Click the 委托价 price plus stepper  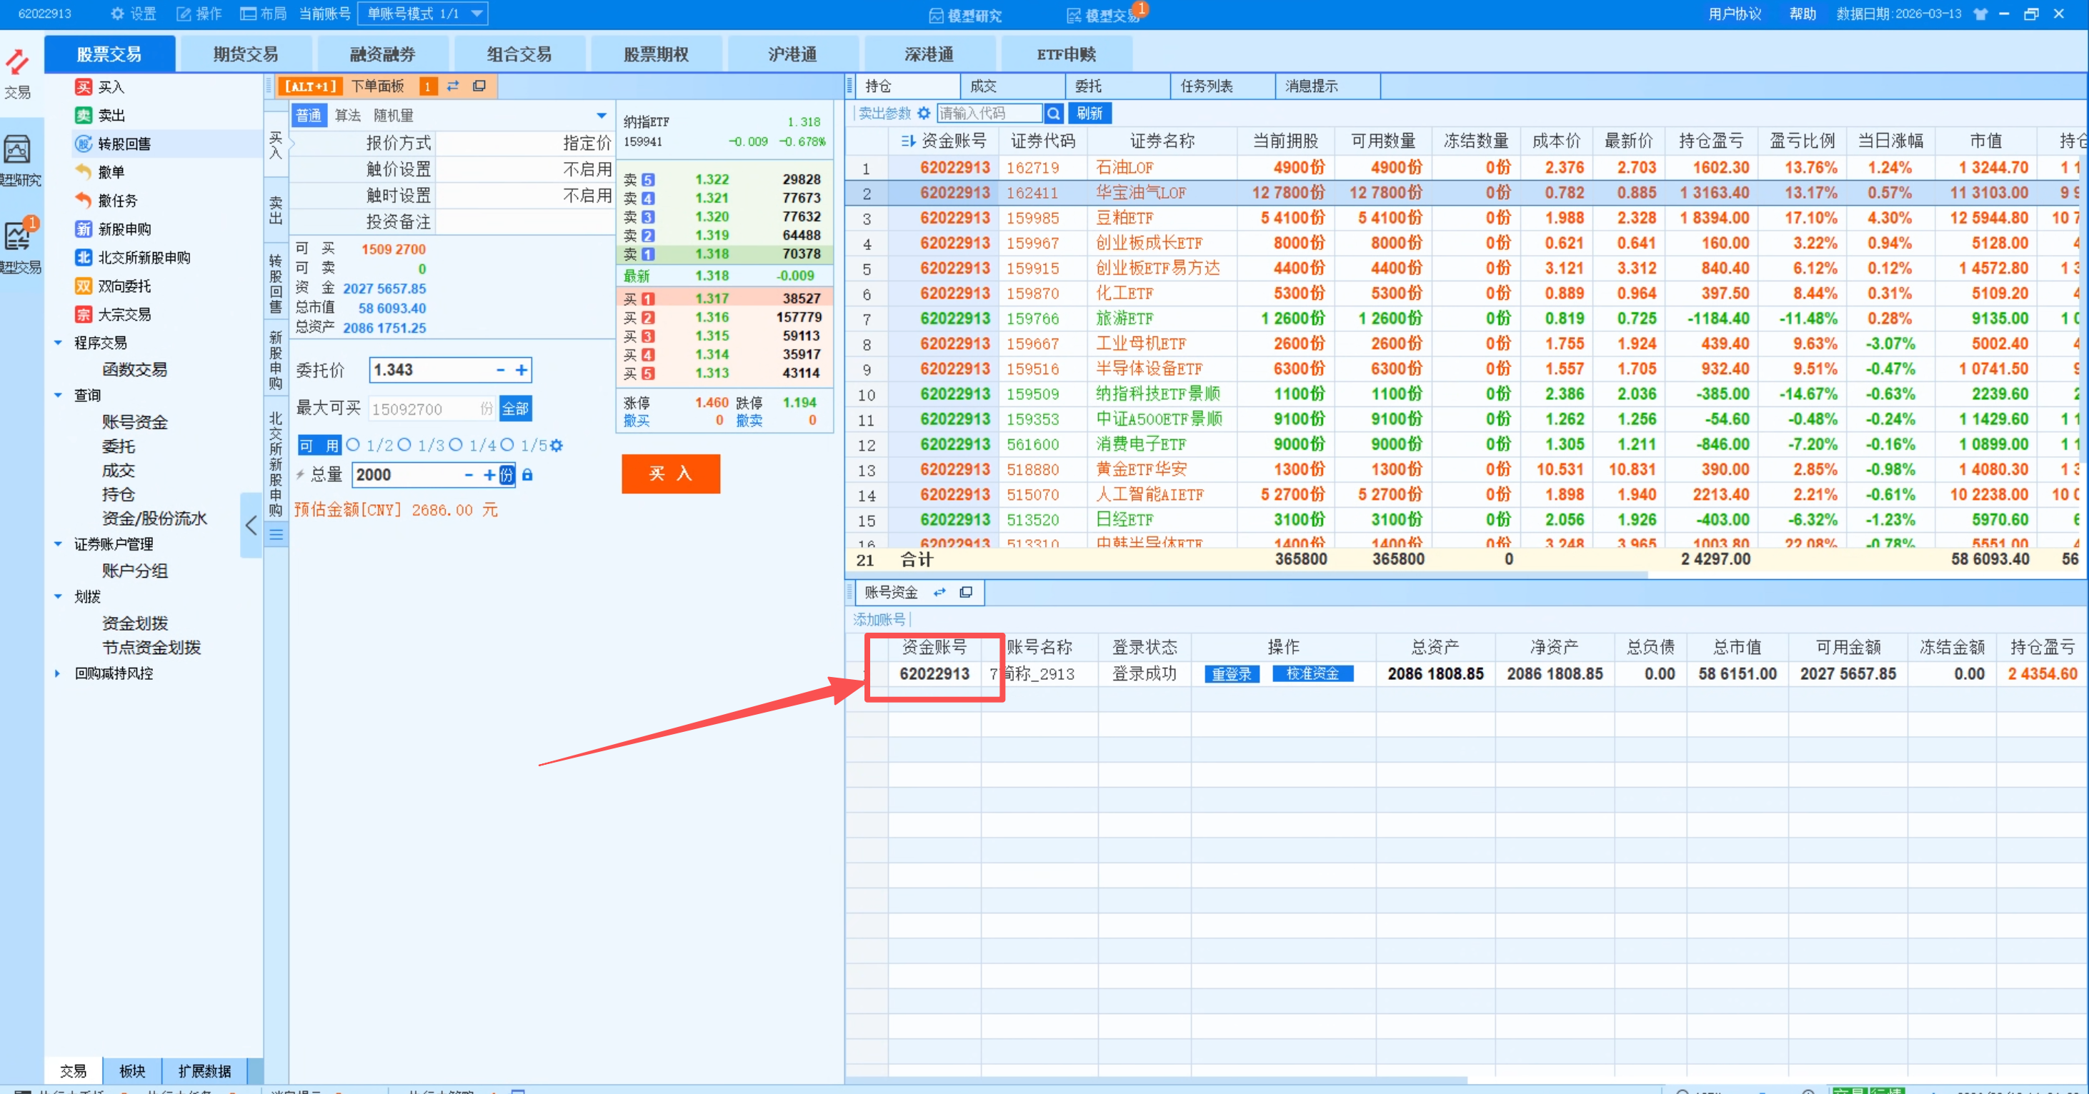(522, 371)
